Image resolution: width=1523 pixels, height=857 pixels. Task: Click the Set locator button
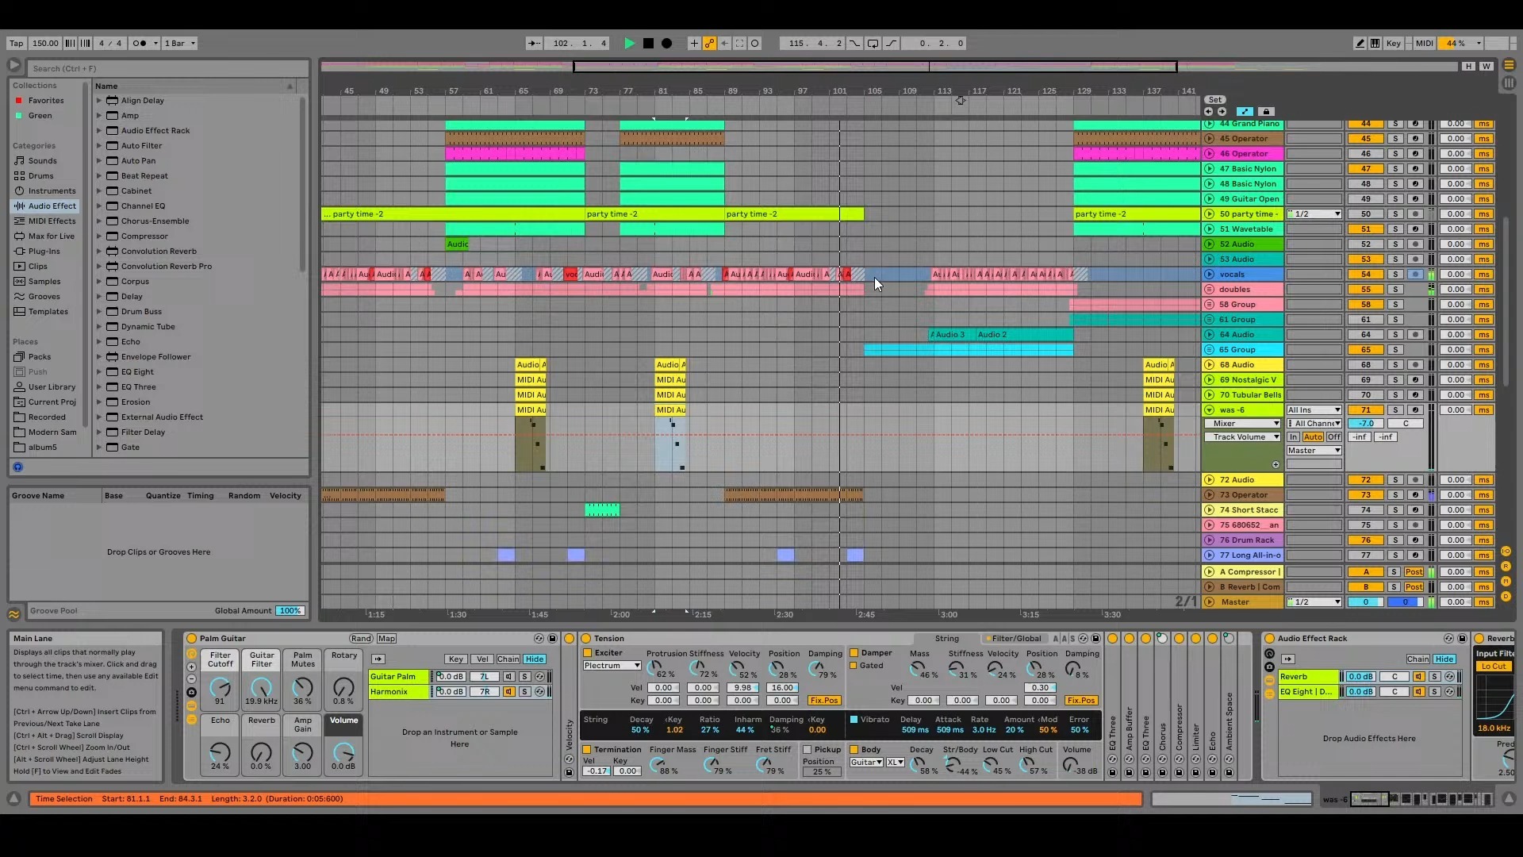(x=1214, y=100)
